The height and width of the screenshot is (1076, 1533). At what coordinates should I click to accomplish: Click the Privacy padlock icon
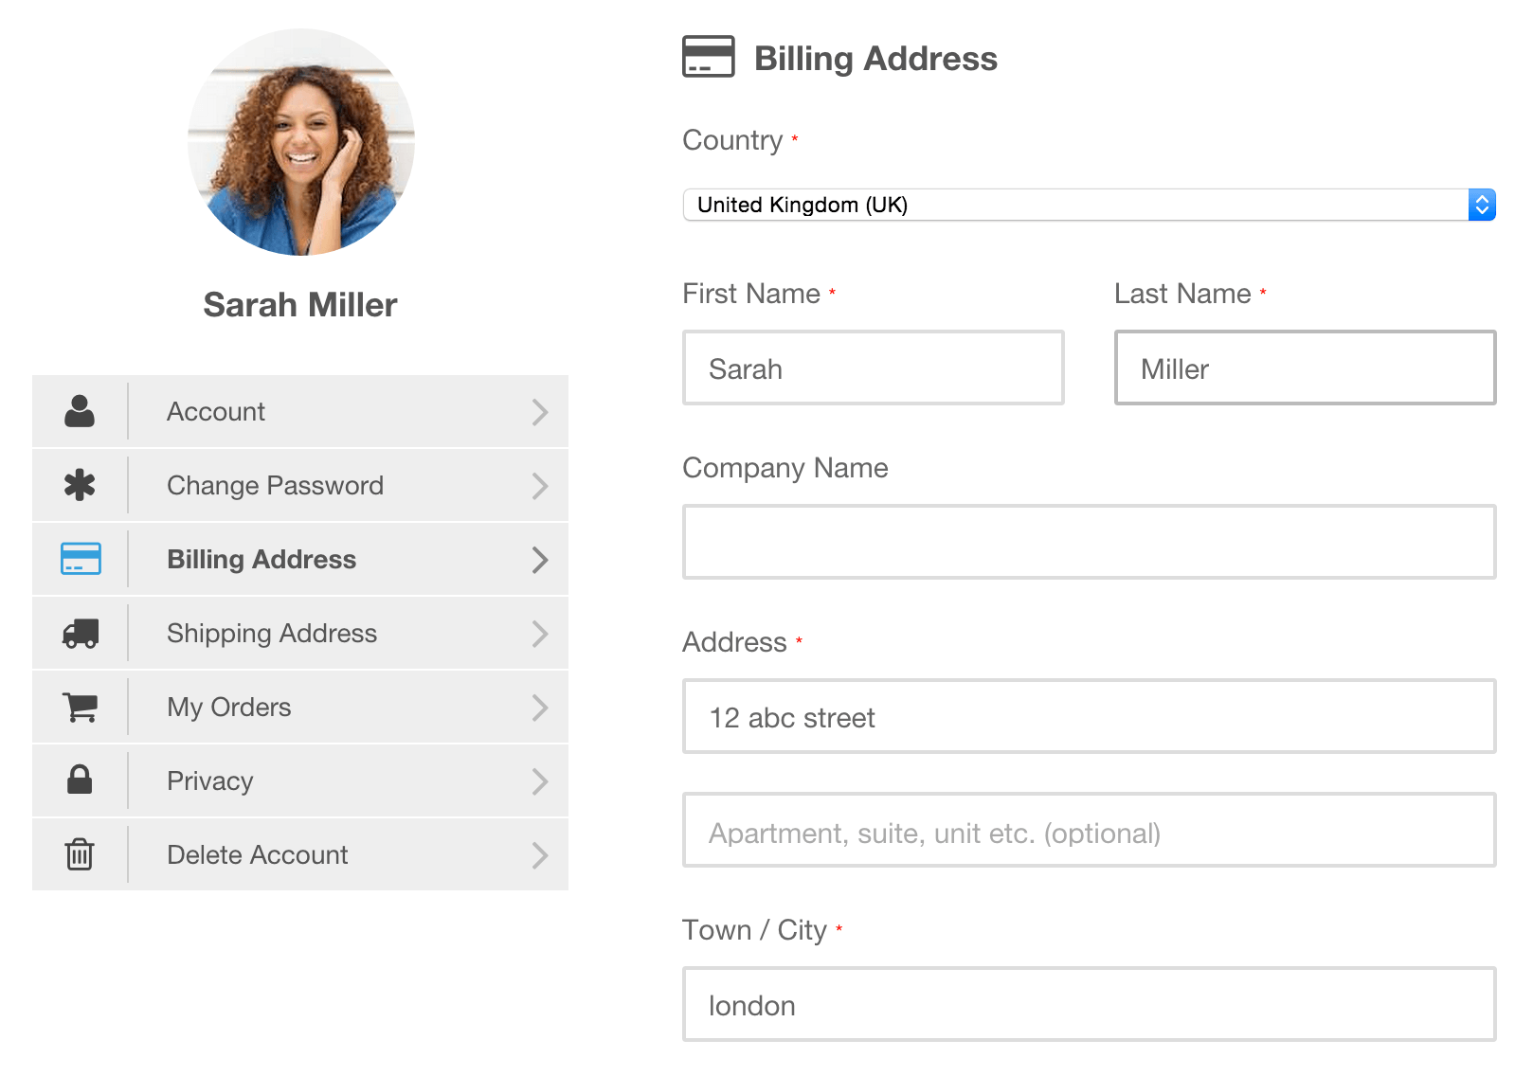(x=80, y=780)
